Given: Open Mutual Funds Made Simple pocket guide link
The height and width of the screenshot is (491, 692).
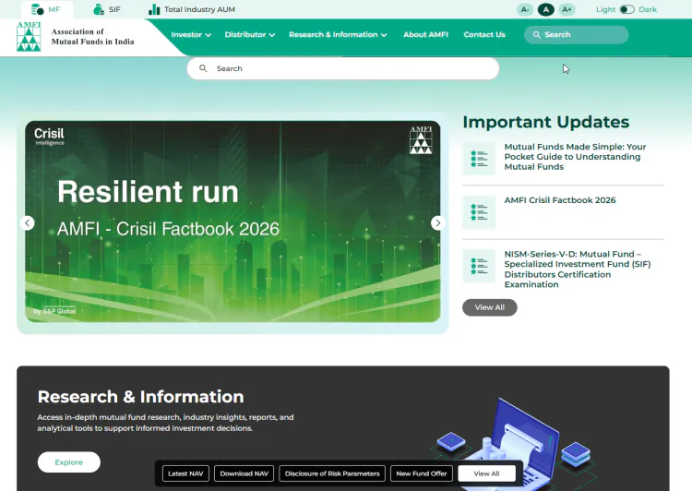Looking at the screenshot, I should point(575,157).
